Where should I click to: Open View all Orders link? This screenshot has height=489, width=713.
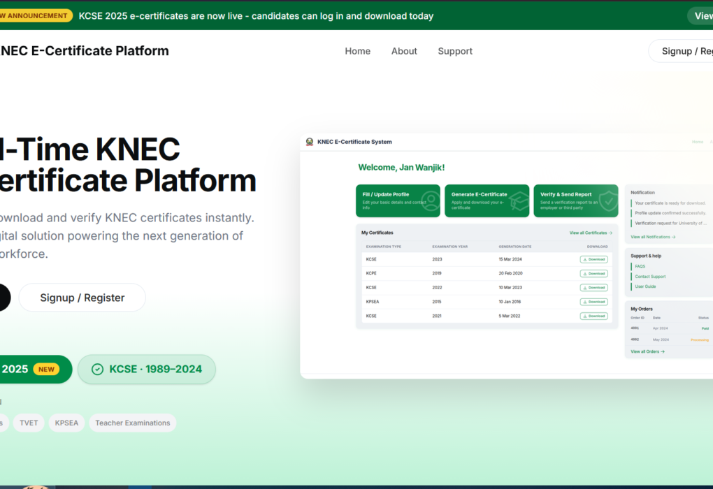click(x=647, y=351)
